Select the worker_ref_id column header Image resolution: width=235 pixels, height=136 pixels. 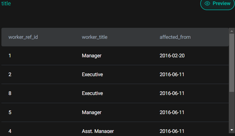click(23, 37)
